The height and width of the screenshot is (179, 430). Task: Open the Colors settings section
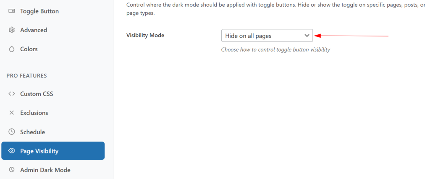pos(29,49)
